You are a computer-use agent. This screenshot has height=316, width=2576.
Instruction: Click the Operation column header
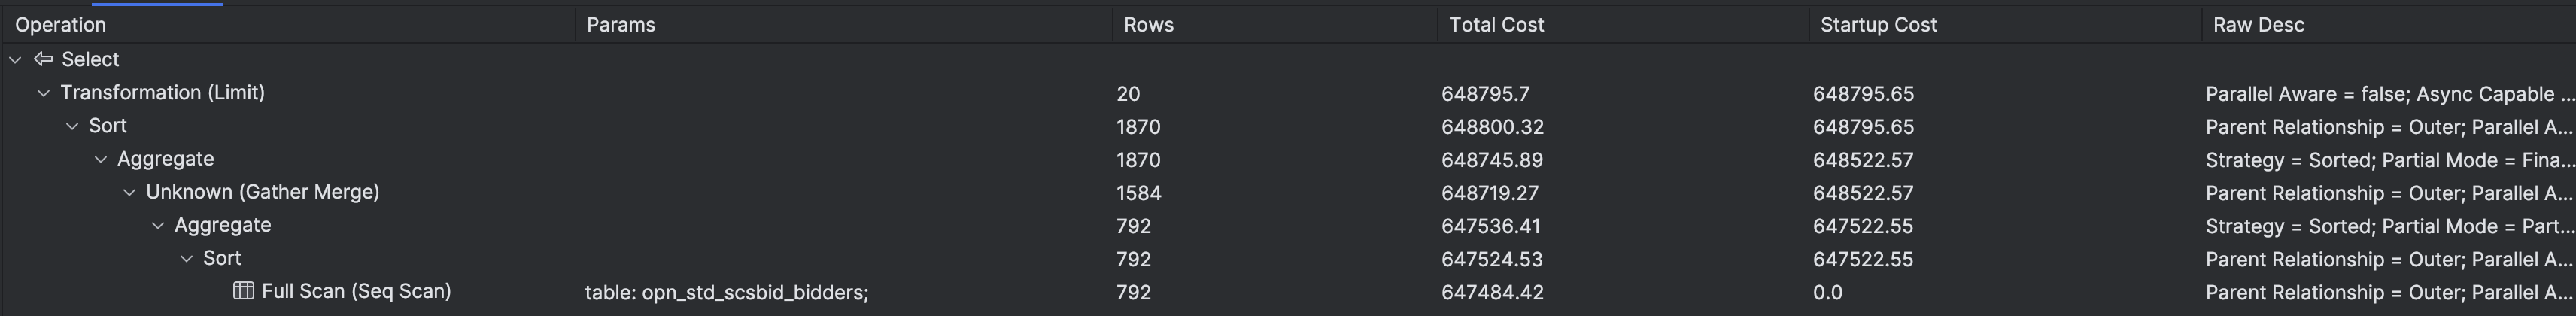(x=60, y=25)
